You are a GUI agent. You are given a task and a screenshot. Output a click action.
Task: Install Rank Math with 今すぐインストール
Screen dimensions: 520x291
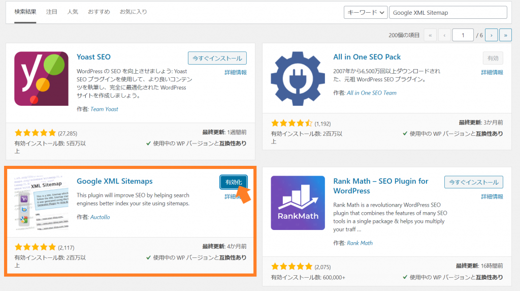(474, 182)
